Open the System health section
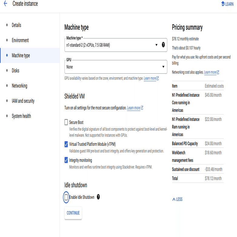Image resolution: width=237 pixels, height=237 pixels. (21, 116)
